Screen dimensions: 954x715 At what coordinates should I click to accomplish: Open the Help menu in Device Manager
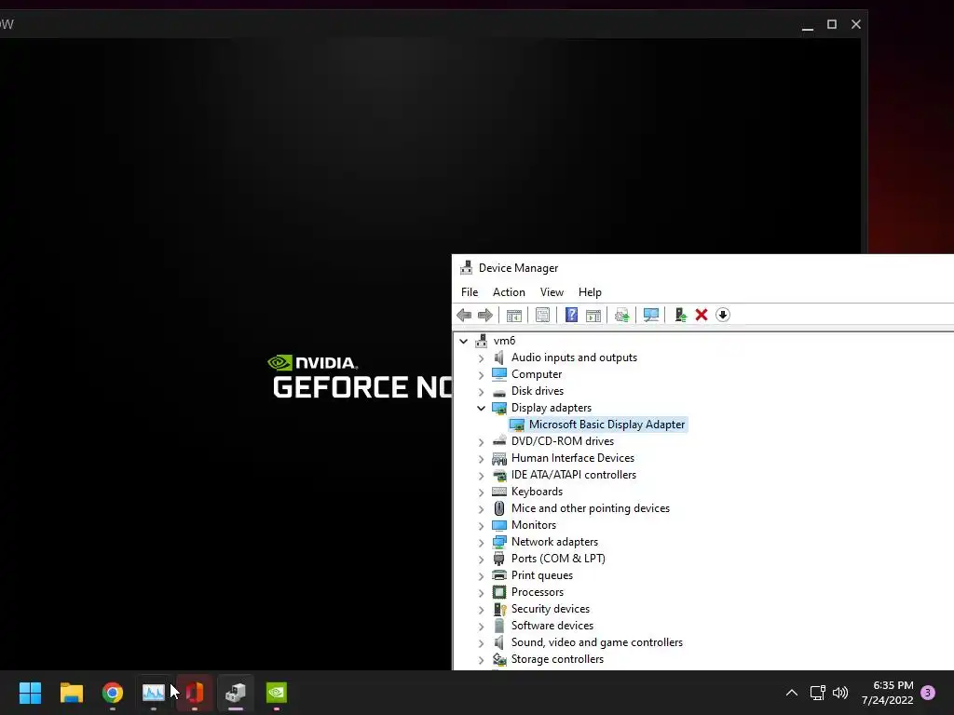pyautogui.click(x=590, y=292)
